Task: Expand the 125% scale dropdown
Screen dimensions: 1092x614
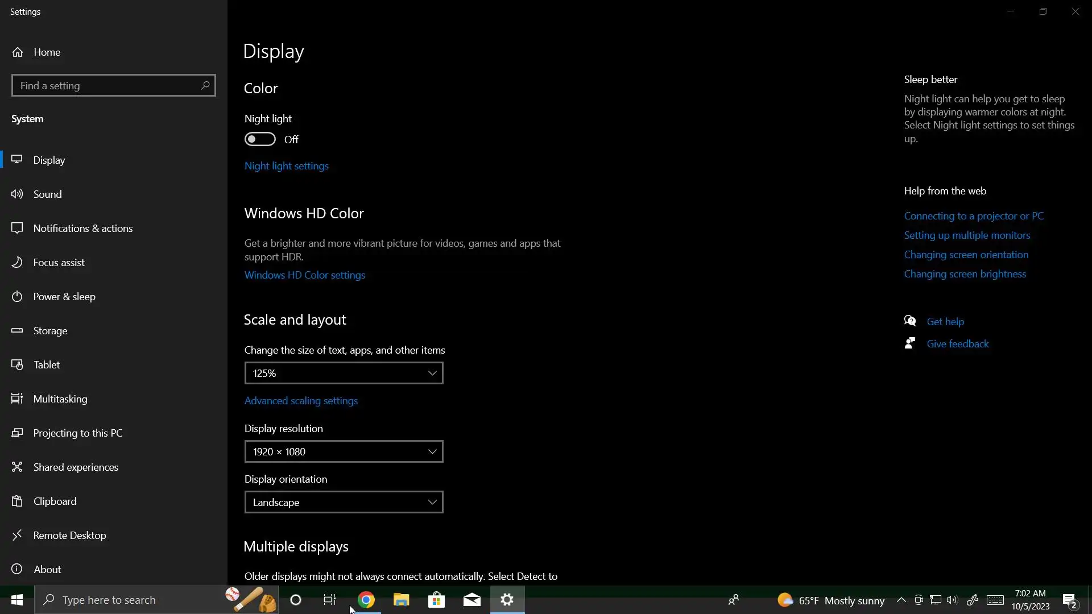Action: [x=344, y=374]
